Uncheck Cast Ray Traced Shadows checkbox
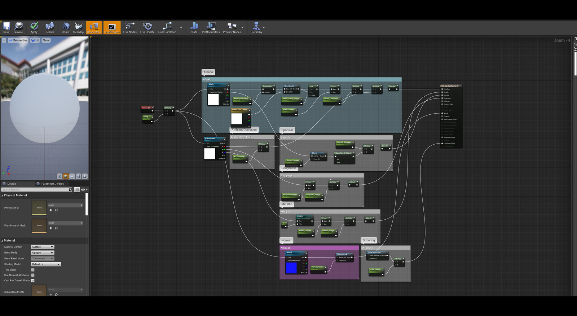577x316 pixels. 33,280
